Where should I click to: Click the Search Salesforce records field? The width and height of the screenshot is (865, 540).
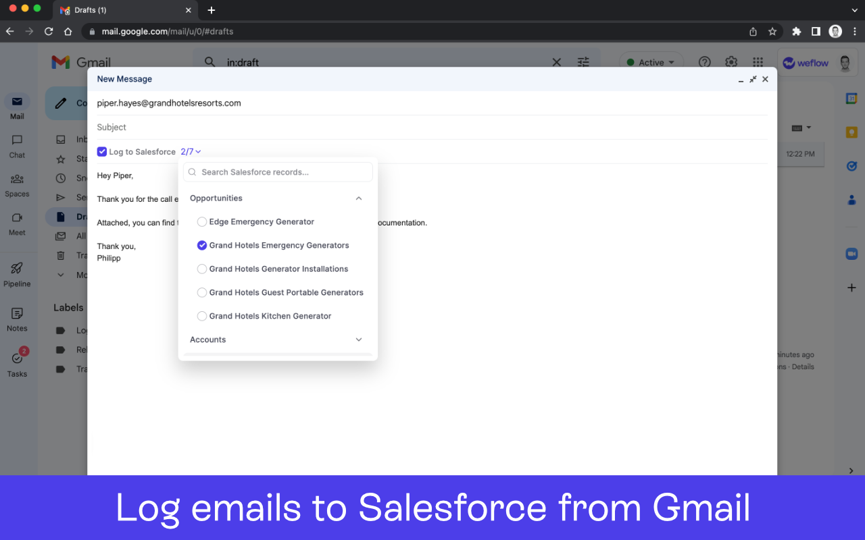[284, 172]
